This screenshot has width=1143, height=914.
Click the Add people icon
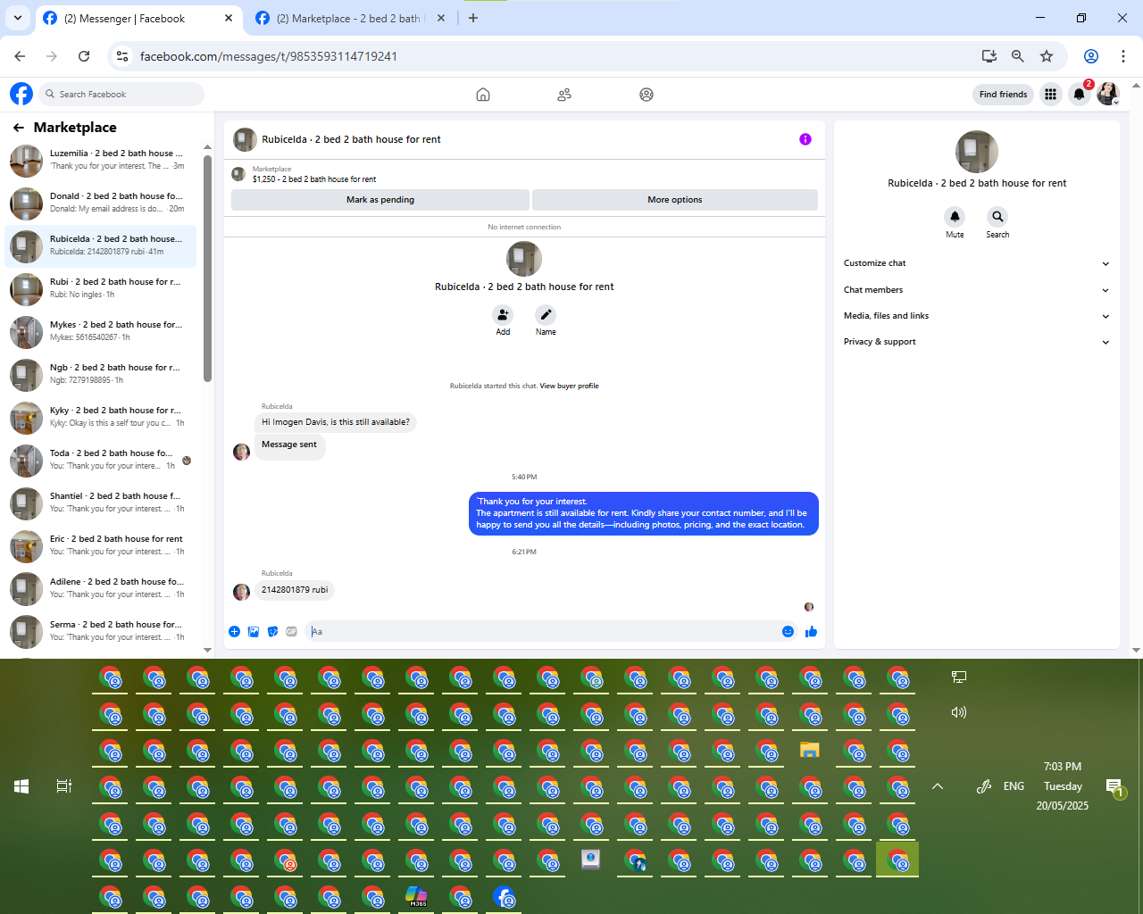click(x=503, y=315)
